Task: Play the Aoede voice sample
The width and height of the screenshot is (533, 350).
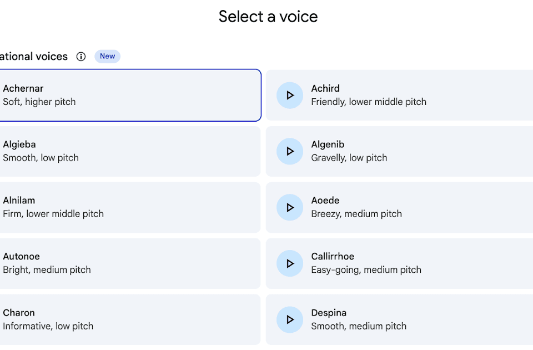Action: click(290, 207)
